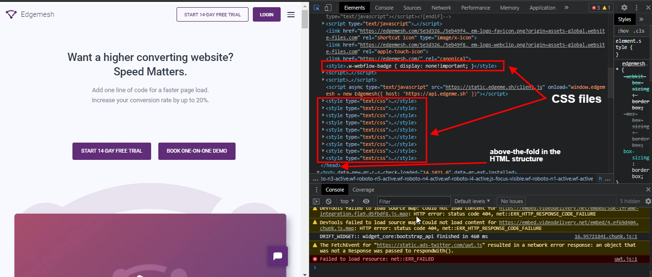The height and width of the screenshot is (277, 652).
Task: Toggle the :hov element state button
Action: 623,31
